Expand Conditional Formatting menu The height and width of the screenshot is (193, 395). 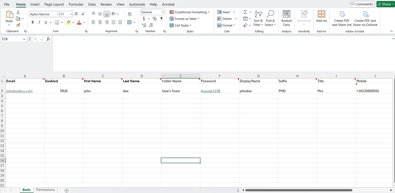190,12
